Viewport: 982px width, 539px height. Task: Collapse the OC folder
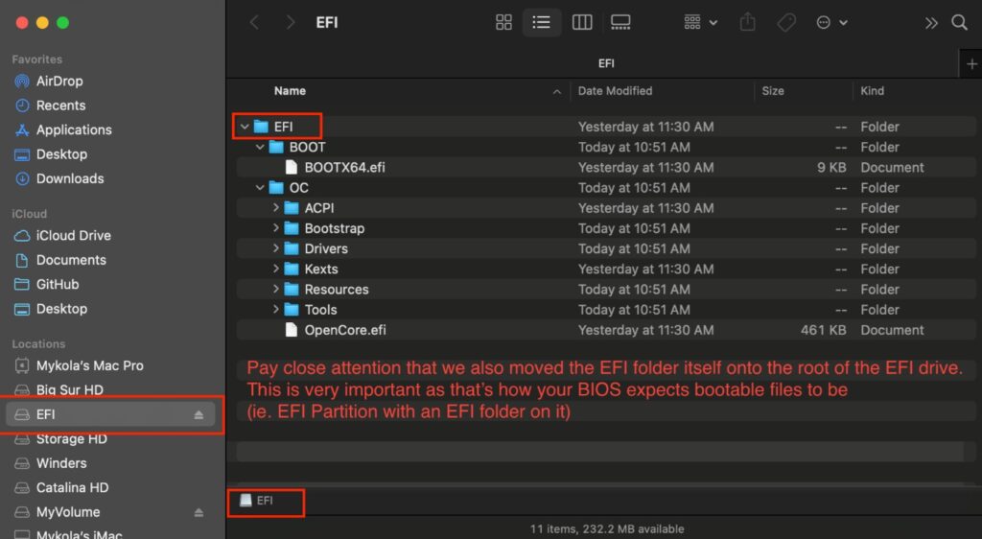click(x=260, y=188)
